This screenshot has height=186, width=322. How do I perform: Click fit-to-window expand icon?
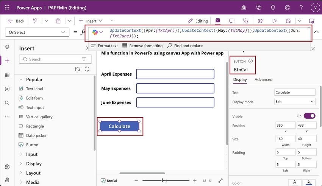click(220, 181)
